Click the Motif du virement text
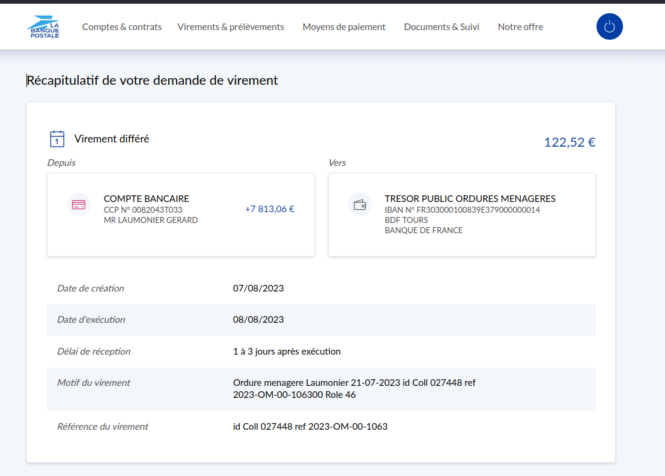665x476 pixels. point(354,389)
